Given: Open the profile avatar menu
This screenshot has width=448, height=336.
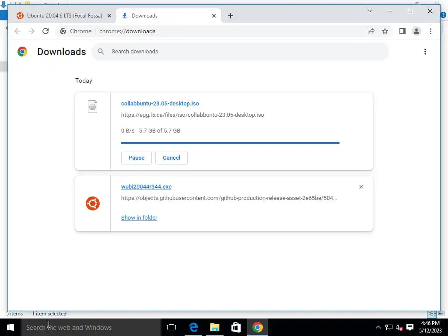Looking at the screenshot, I should coord(416,31).
